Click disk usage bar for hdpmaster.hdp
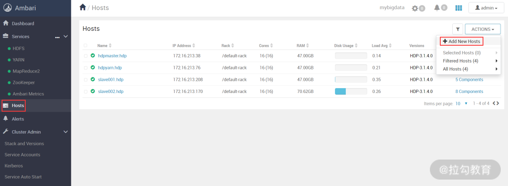 coord(351,56)
